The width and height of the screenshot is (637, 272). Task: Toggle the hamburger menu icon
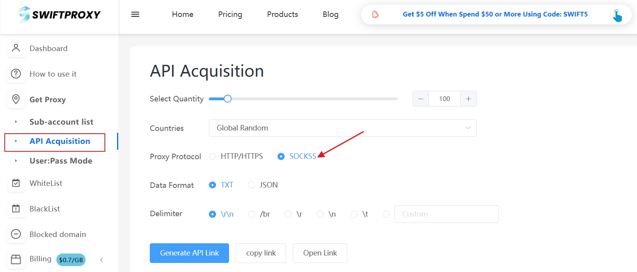[x=135, y=15]
